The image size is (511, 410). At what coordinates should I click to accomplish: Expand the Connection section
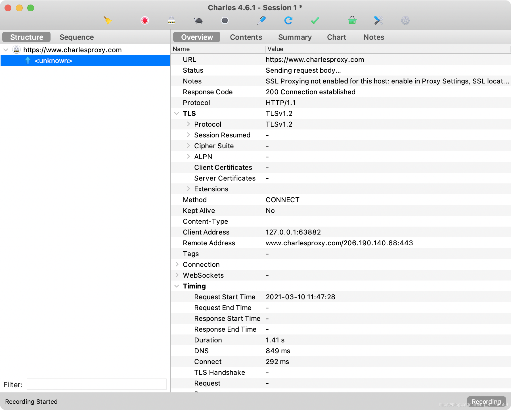click(x=177, y=264)
